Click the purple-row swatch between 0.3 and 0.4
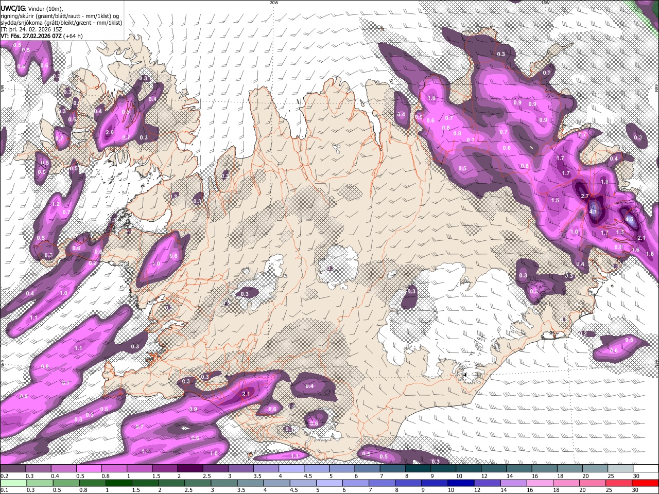Screen dimensions: 659x494 (x=38, y=469)
